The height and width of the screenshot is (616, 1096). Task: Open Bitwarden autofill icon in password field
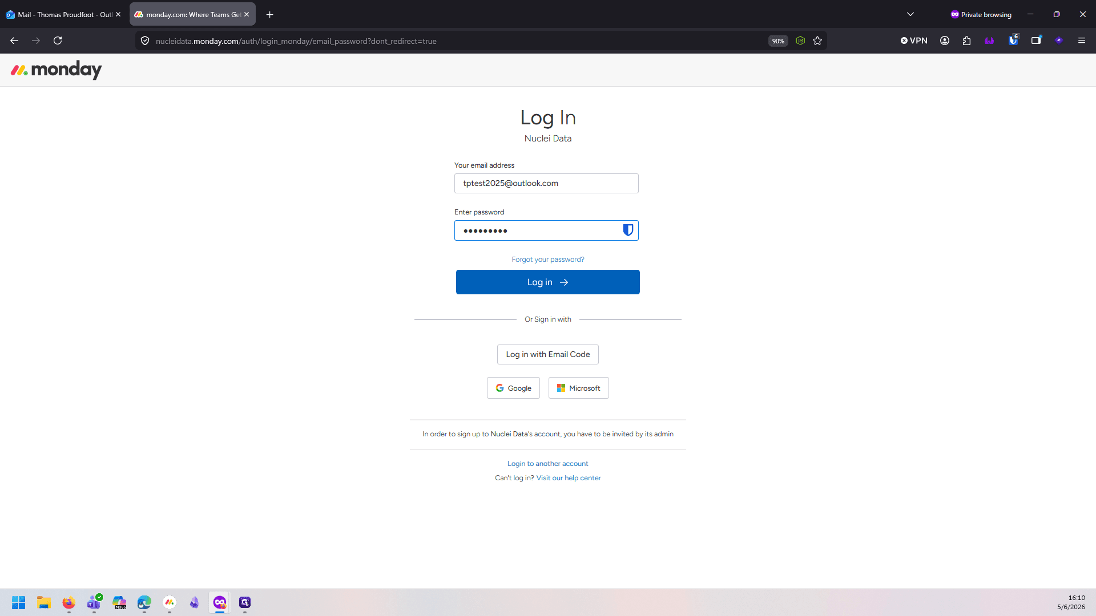[628, 230]
